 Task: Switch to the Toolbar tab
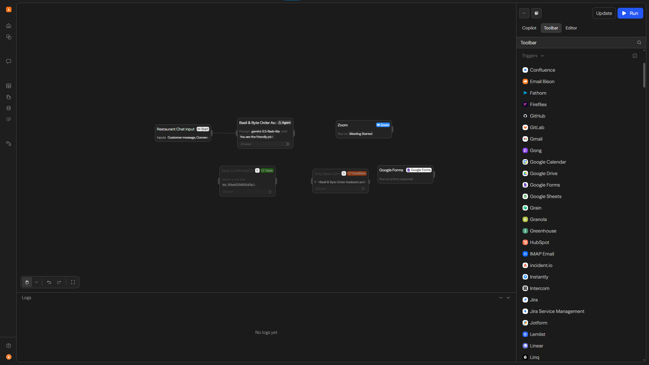tap(551, 28)
